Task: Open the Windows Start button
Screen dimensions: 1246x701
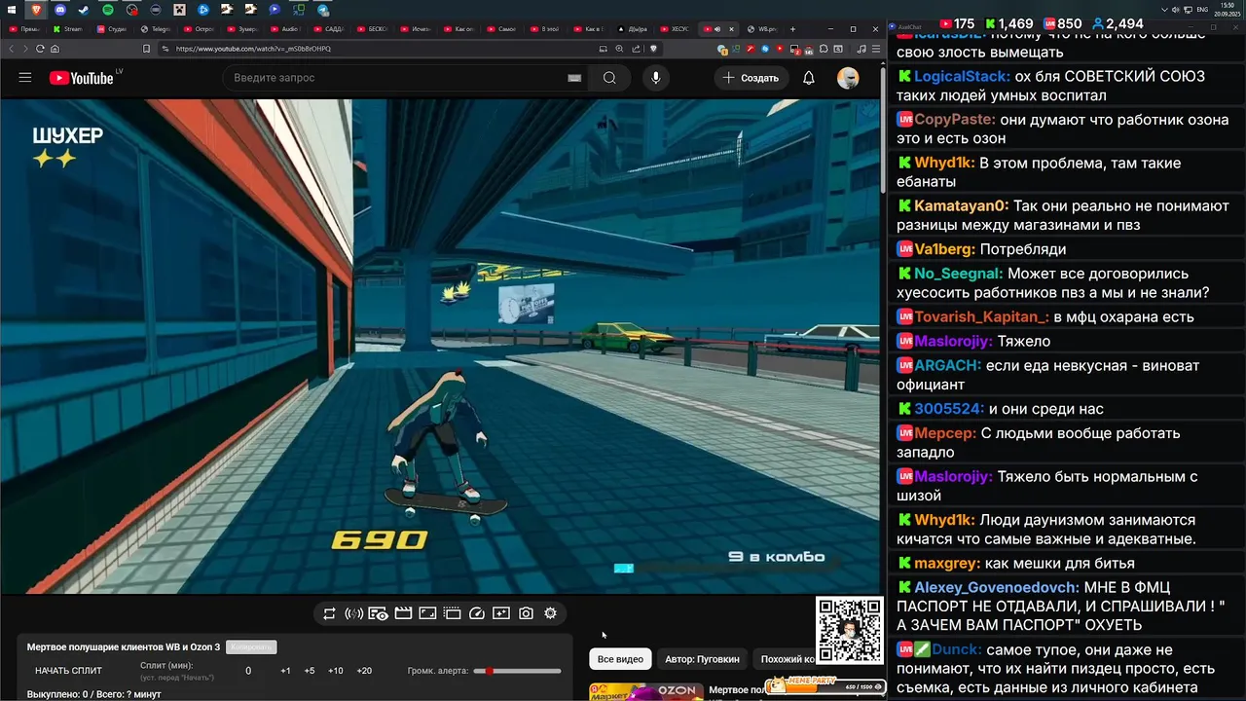Action: [11, 10]
